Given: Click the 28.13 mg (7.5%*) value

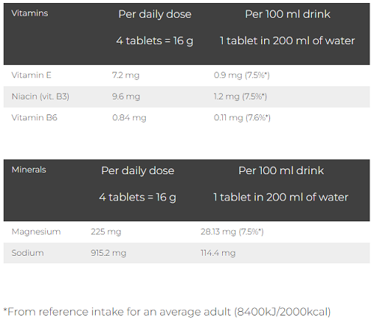Looking at the screenshot, I should pyautogui.click(x=232, y=232).
